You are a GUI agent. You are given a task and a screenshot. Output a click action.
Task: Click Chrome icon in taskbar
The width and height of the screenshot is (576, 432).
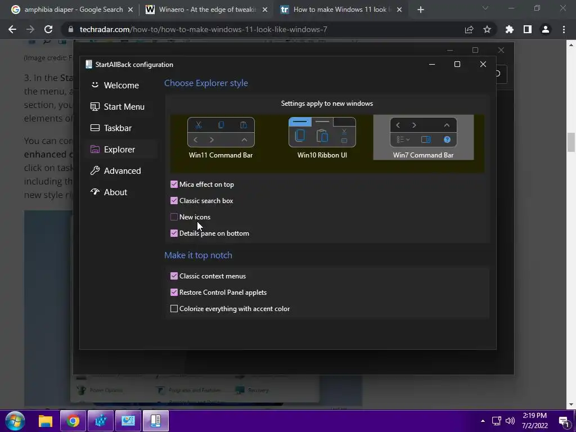(73, 421)
